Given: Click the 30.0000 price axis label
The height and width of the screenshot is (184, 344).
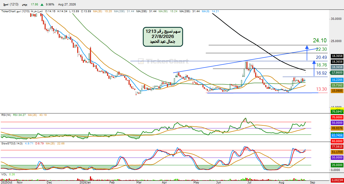Looking at the screenshot, I should [336, 19].
